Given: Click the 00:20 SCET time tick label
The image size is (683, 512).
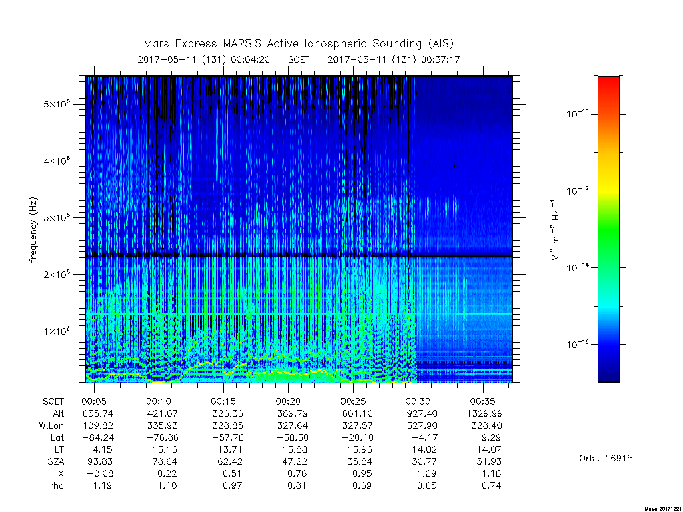Looking at the screenshot, I should [x=288, y=401].
